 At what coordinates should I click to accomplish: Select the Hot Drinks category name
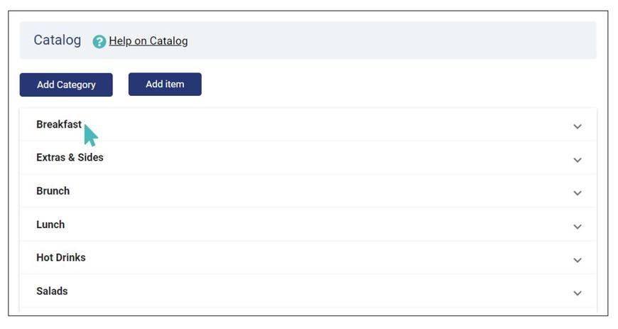60,258
